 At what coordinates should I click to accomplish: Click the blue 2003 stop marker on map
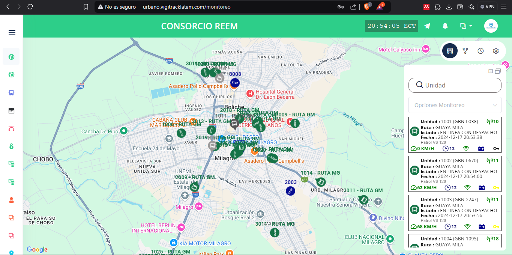(290, 191)
